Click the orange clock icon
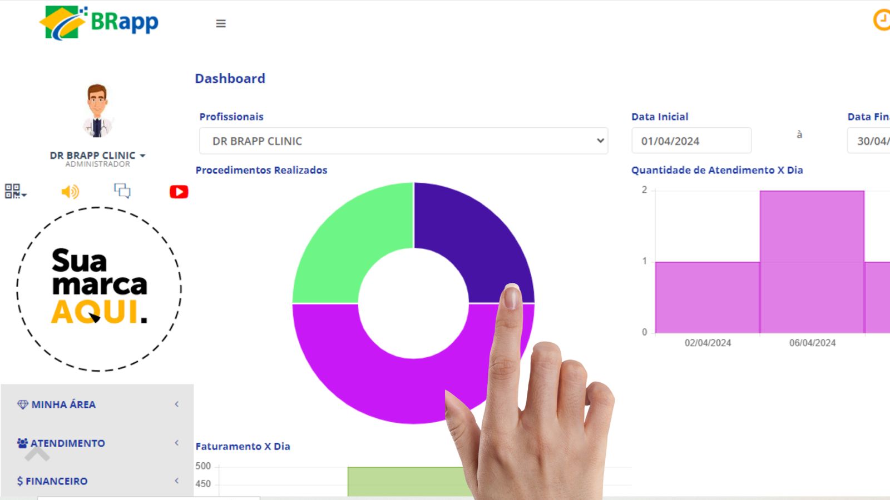Screen dimensions: 890x500 tap(882, 20)
